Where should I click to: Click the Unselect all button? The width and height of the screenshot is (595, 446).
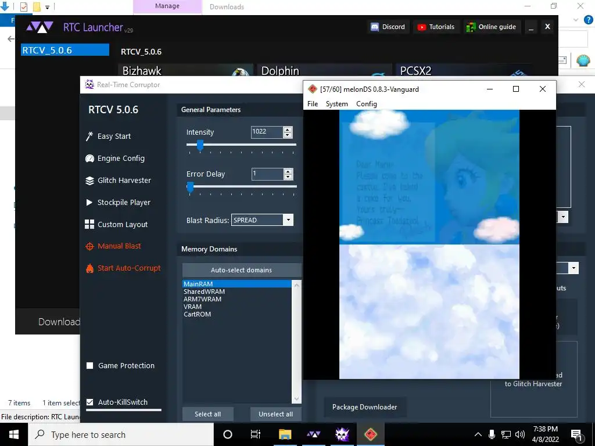pos(275,414)
